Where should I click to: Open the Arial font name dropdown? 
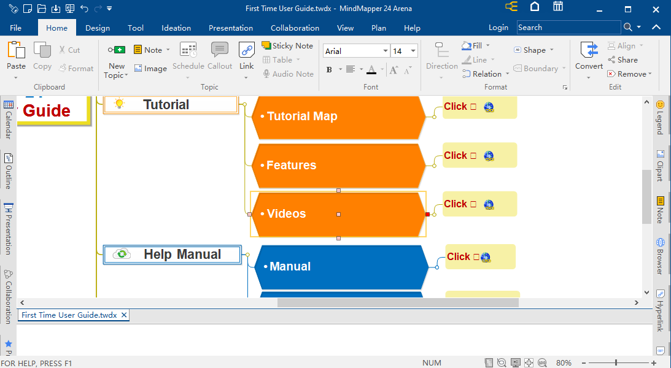coord(385,52)
